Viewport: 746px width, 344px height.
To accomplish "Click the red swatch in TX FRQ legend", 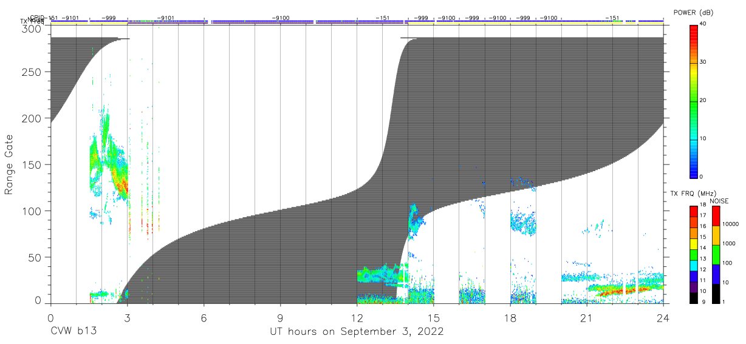I will [693, 212].
